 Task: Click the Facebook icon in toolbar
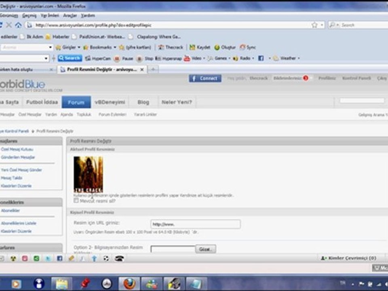(x=261, y=58)
